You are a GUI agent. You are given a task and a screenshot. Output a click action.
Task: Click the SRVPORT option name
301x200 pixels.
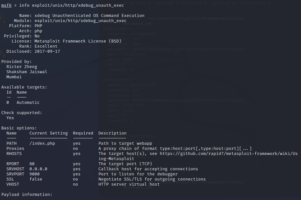(x=15, y=174)
